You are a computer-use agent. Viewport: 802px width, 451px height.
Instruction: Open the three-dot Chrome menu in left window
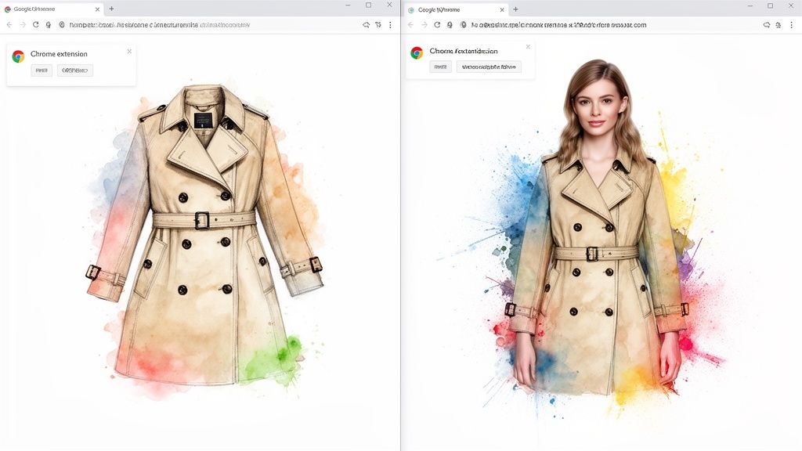pyautogui.click(x=390, y=24)
